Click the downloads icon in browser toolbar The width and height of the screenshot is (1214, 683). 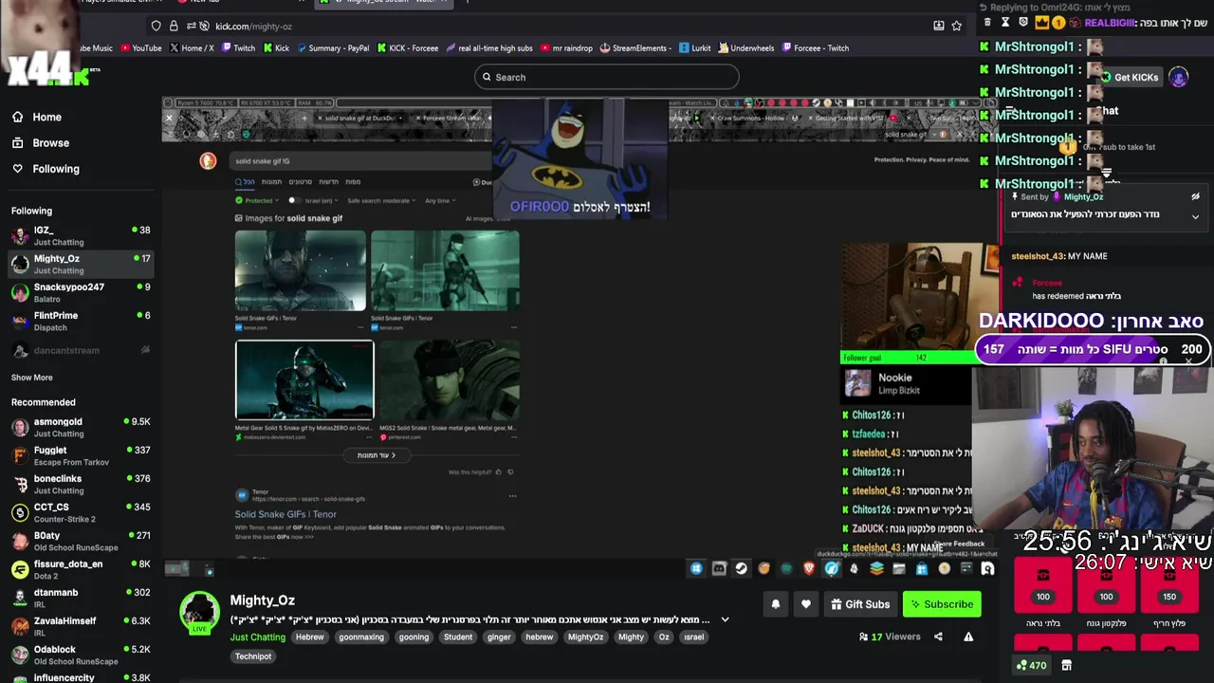tap(939, 26)
